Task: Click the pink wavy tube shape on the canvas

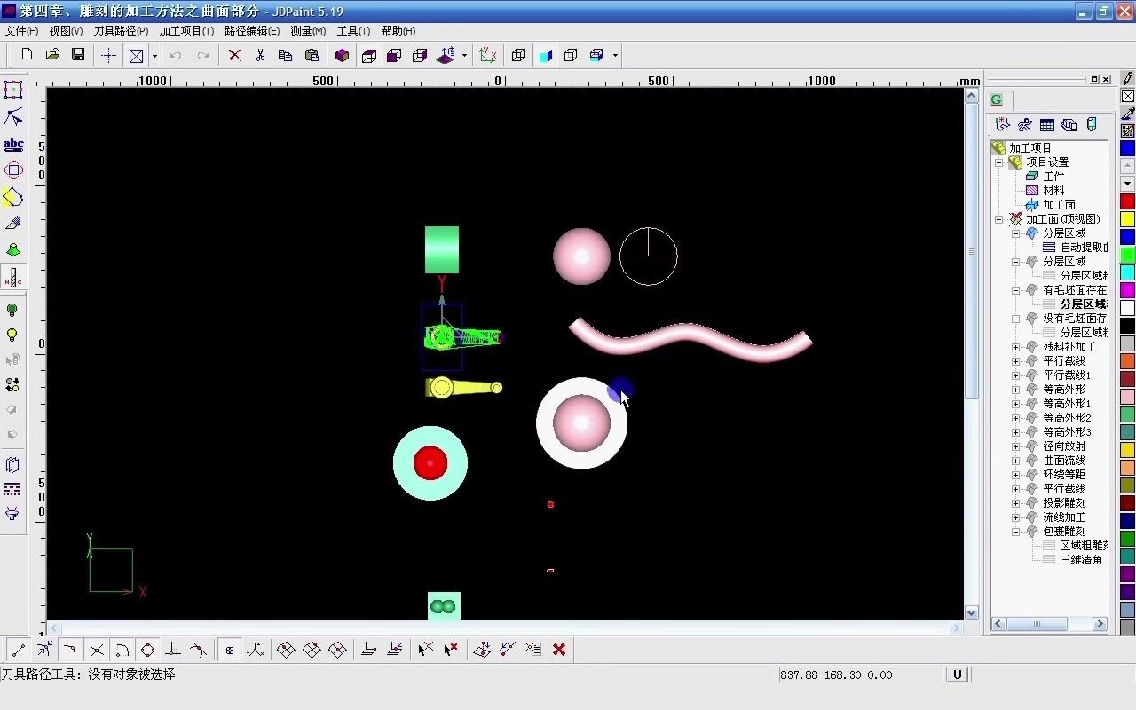Action: (x=690, y=339)
